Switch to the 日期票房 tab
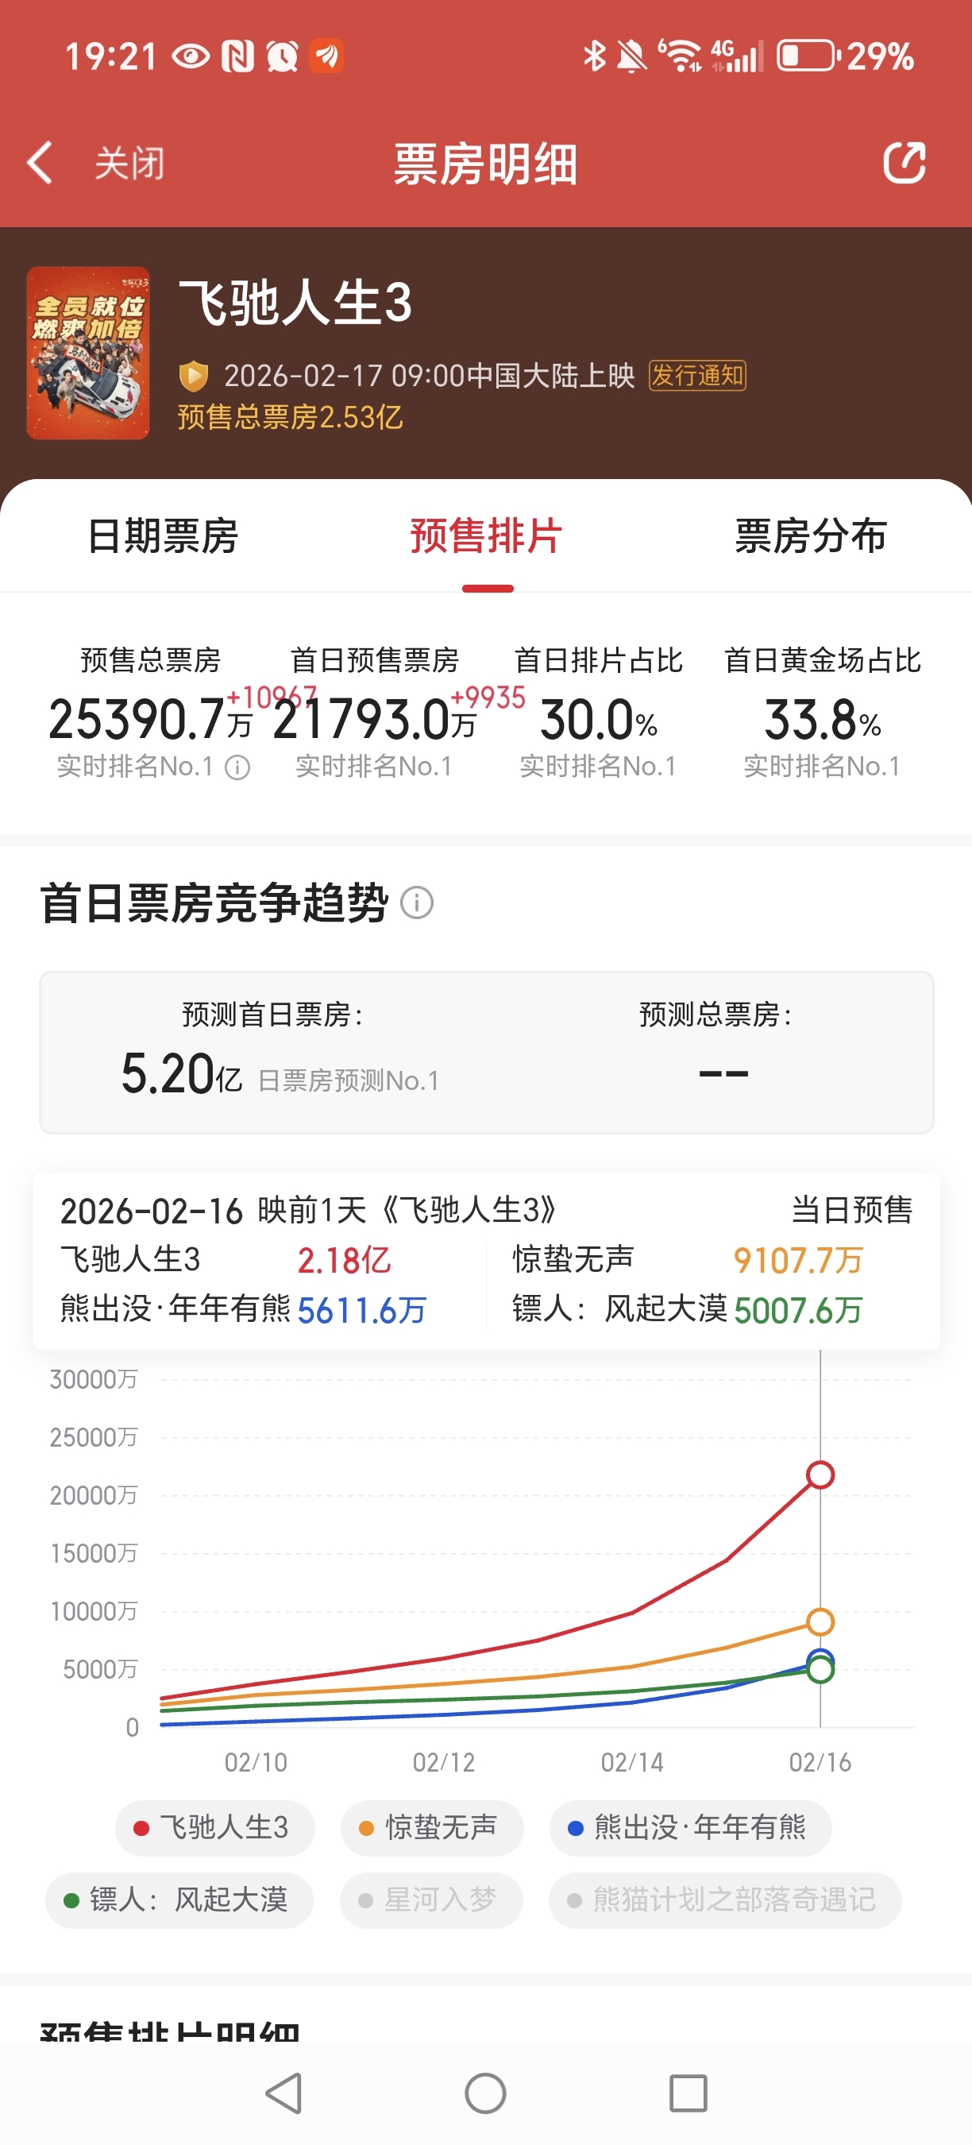972x2145 pixels. click(x=163, y=535)
